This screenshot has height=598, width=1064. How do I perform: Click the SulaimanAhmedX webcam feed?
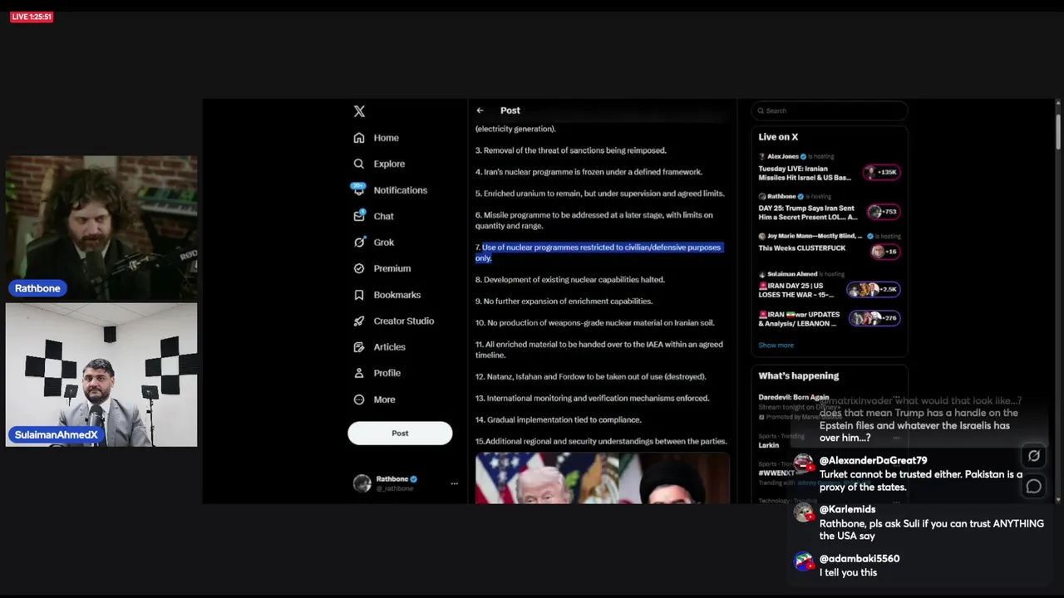point(101,375)
